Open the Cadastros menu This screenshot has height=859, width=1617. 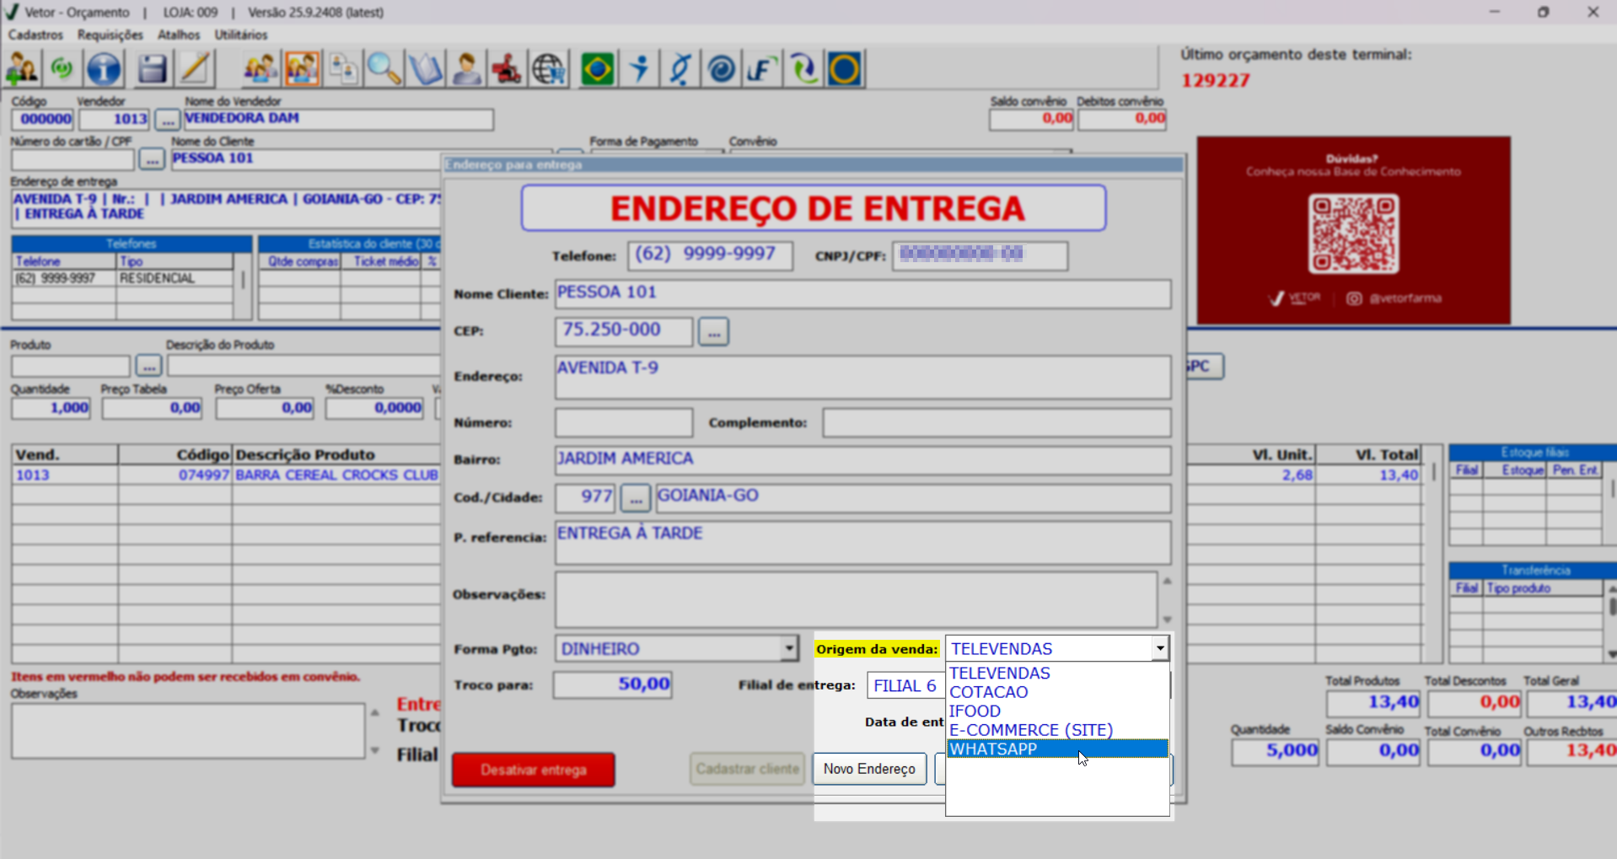(35, 35)
